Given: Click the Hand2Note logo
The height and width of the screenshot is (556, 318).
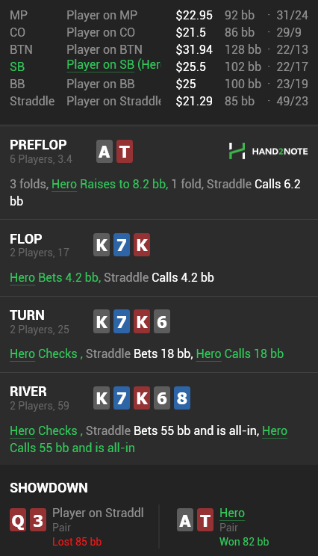Looking at the screenshot, I should [268, 151].
